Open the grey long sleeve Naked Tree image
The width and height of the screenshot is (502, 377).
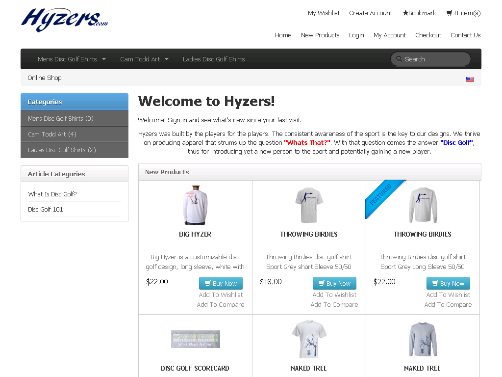423,339
